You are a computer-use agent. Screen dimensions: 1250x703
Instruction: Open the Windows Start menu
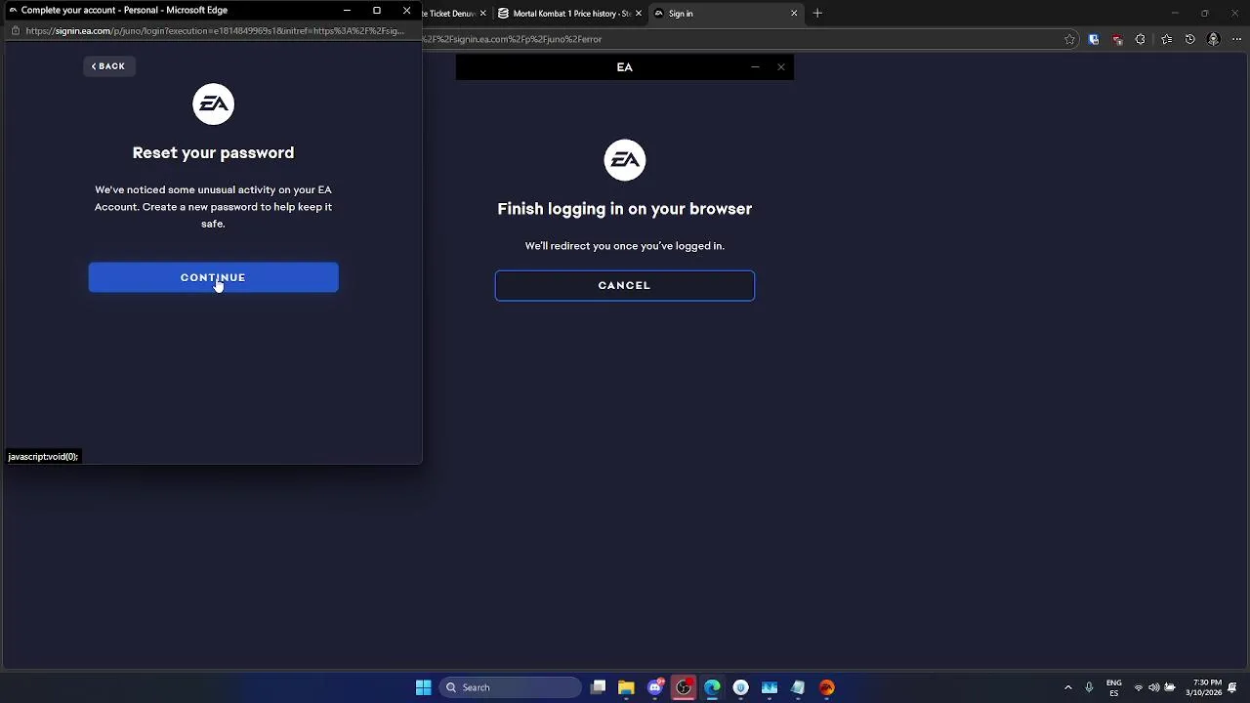pos(423,687)
